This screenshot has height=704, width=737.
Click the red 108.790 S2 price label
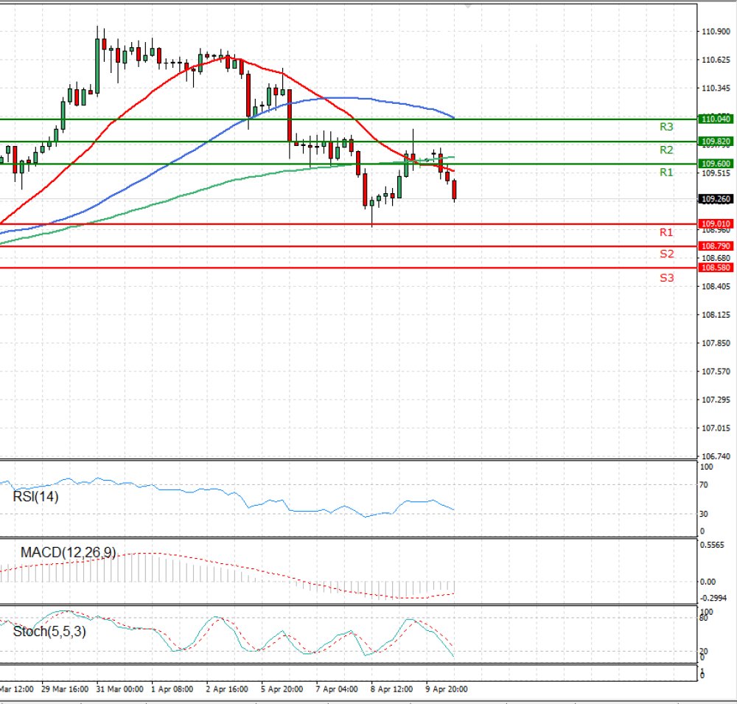click(716, 246)
